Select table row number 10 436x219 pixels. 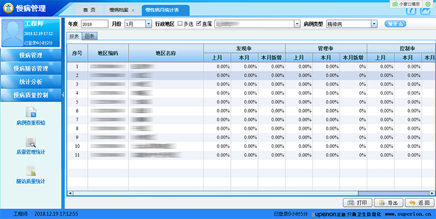(251, 146)
